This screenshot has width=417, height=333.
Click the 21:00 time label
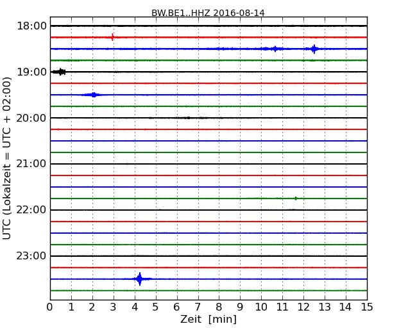(31, 164)
